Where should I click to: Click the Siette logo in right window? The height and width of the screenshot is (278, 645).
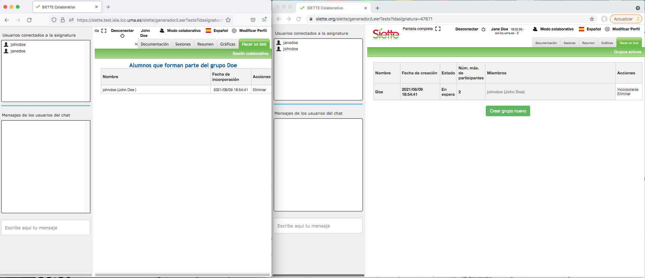pos(386,34)
